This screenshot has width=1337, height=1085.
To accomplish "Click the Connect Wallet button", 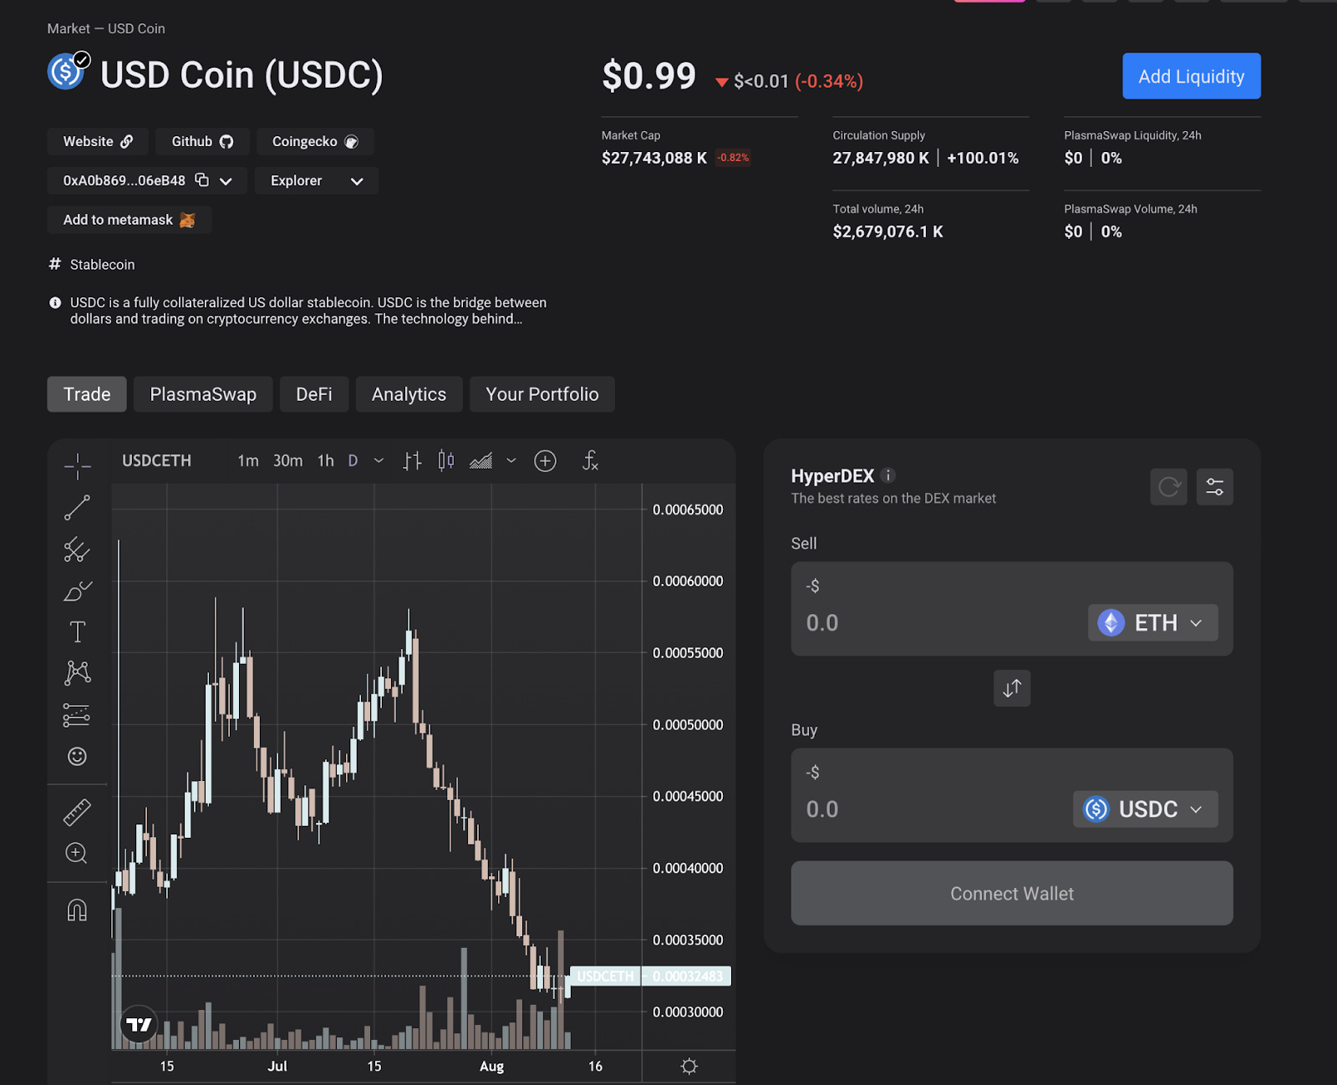I will [1011, 893].
